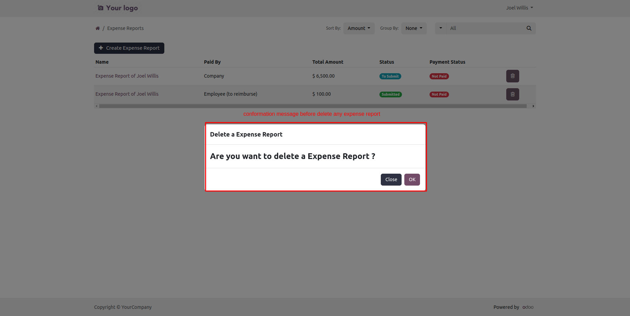Click the Submitted status badge
This screenshot has width=630, height=316.
(x=390, y=94)
